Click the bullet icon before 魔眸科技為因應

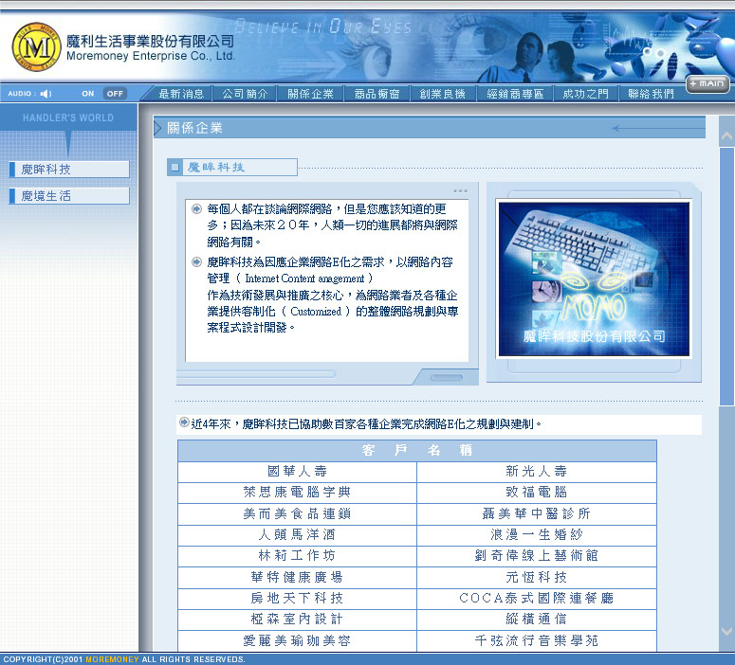tap(197, 261)
